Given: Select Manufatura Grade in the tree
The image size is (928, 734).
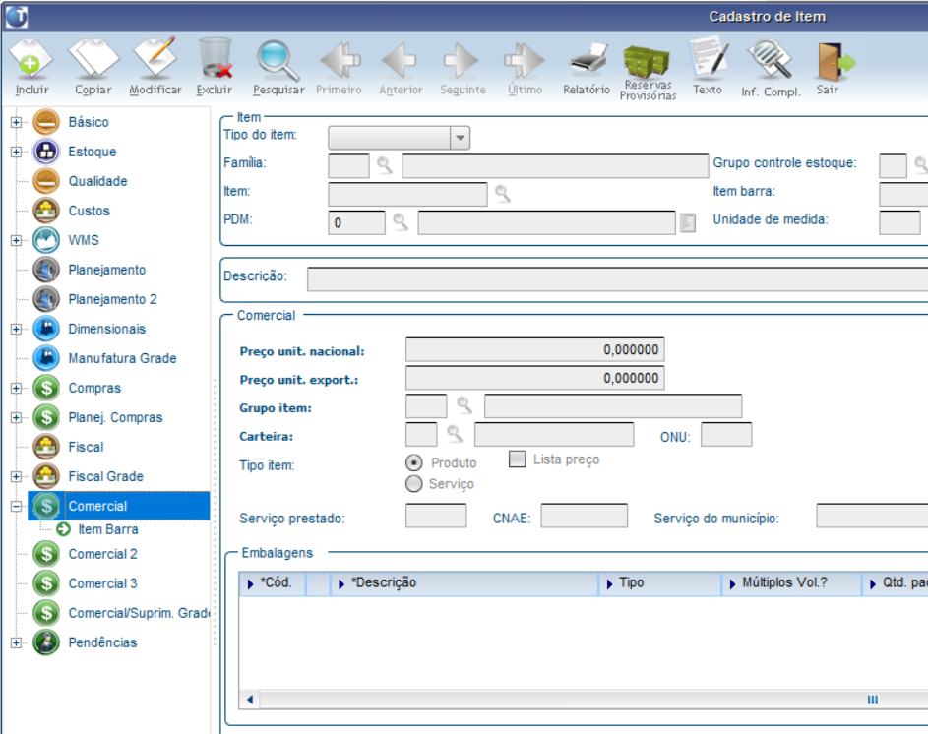Looking at the screenshot, I should [122, 359].
